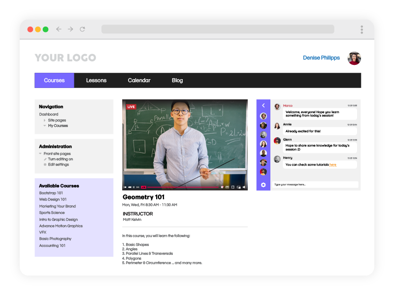Follow the 'here' tutorials link in chat
The height and width of the screenshot is (295, 394).
click(x=333, y=165)
